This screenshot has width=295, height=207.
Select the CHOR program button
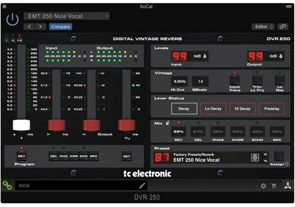tap(74, 156)
